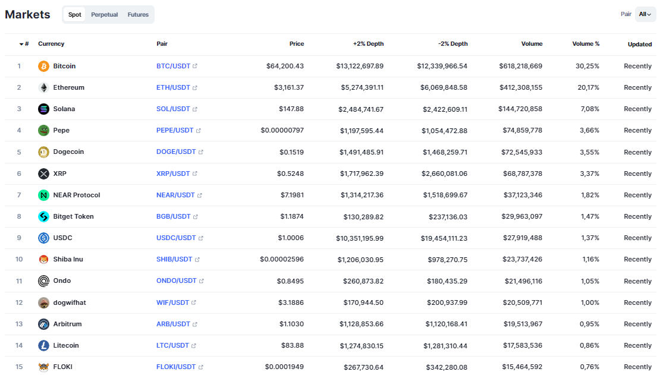Sort by the -2% Depth column header
Image resolution: width=660 pixels, height=375 pixels.
(x=453, y=44)
